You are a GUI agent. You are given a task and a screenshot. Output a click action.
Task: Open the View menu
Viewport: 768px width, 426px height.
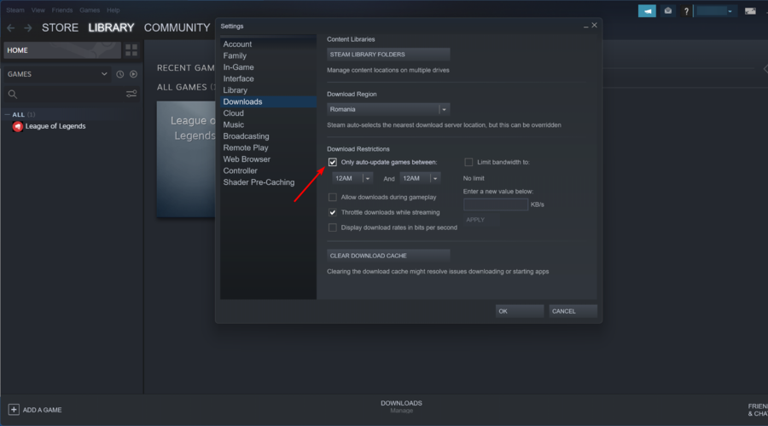[38, 9]
